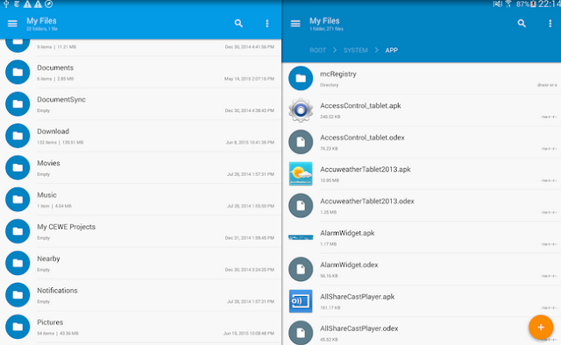Select the mcRegistry entry name
Viewport: 561px width, 345px height.
click(x=338, y=74)
